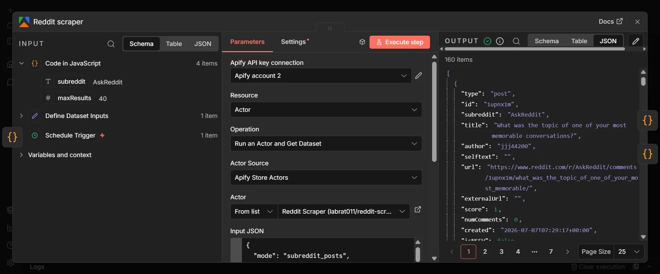Click the output info icon
This screenshot has height=274, width=660.
pos(500,41)
